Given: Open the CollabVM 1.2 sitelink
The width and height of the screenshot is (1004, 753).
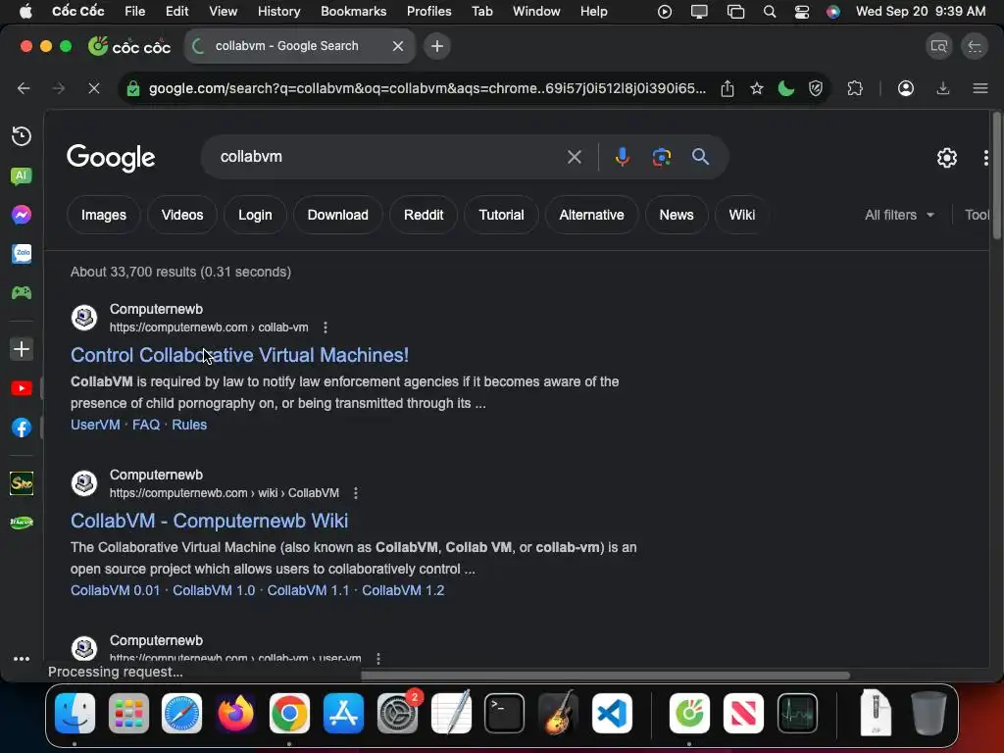Looking at the screenshot, I should (x=403, y=590).
